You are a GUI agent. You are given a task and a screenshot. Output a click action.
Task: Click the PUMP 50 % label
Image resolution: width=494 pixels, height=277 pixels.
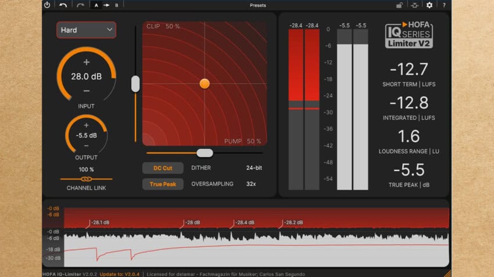point(242,141)
